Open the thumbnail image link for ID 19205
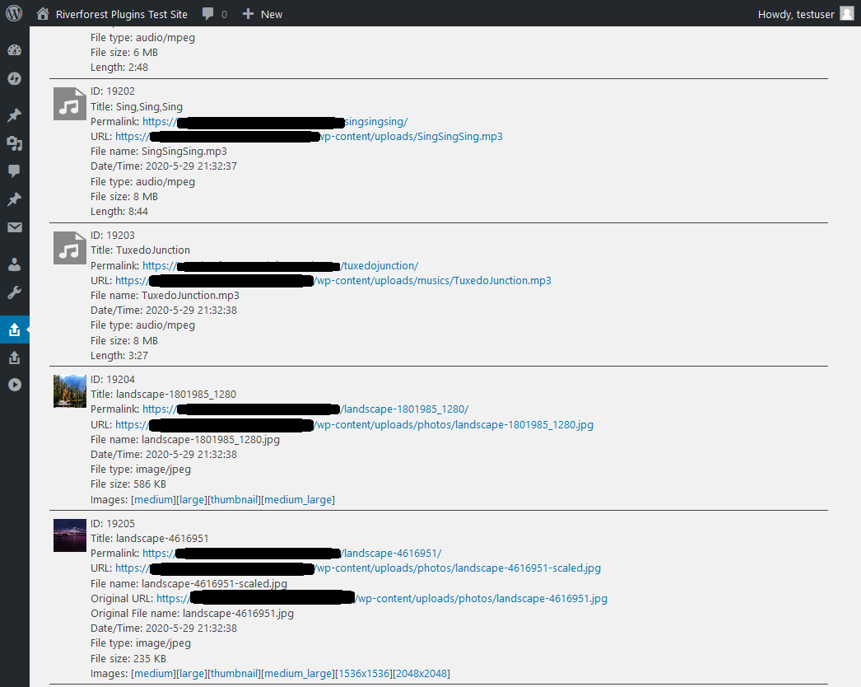The height and width of the screenshot is (687, 861). coord(235,673)
